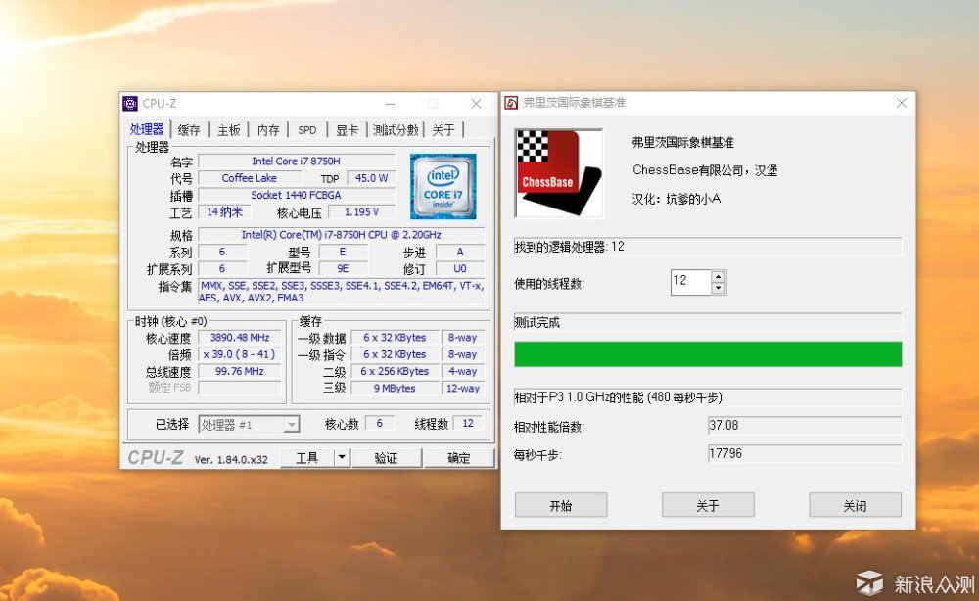Decrease thread count with the down arrow
The image size is (979, 601).
pyautogui.click(x=720, y=287)
